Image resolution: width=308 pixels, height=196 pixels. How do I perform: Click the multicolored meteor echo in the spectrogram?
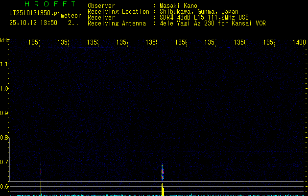point(163,172)
